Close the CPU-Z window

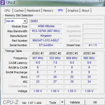point(101,2)
